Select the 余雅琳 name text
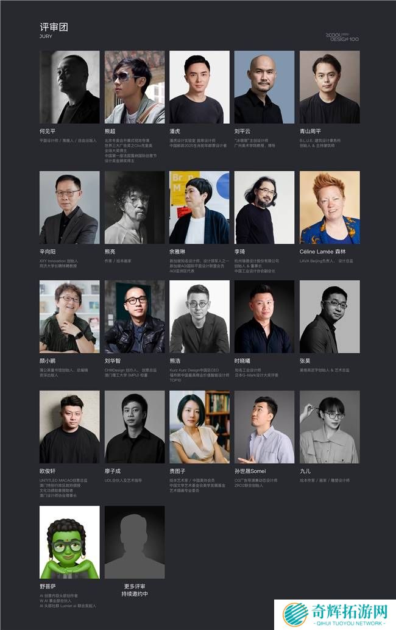The height and width of the screenshot is (630, 396). coord(177,252)
